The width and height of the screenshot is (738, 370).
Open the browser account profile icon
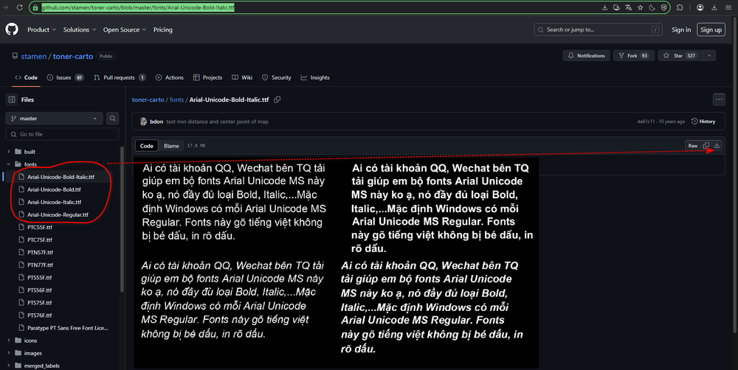(x=700, y=7)
